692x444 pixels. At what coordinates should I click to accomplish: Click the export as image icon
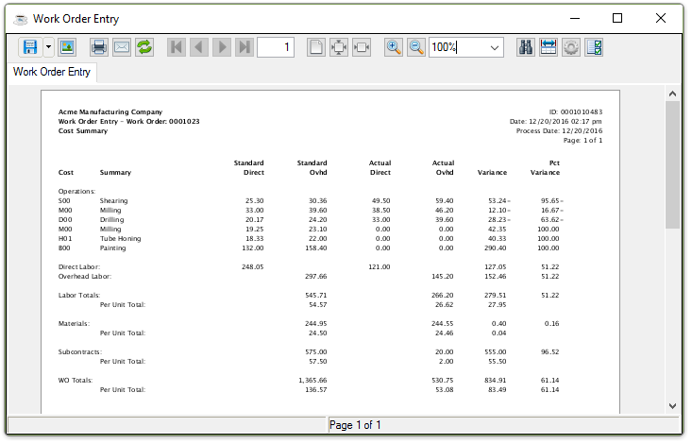(x=67, y=47)
